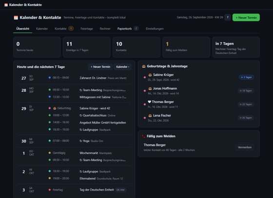Open the Kalender button in the 7-day panel
273x198 pixels.
click(x=123, y=67)
